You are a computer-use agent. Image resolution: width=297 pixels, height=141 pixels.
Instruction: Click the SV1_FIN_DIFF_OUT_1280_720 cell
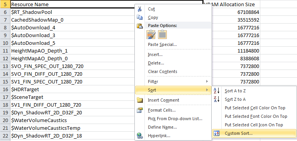pos(72,105)
